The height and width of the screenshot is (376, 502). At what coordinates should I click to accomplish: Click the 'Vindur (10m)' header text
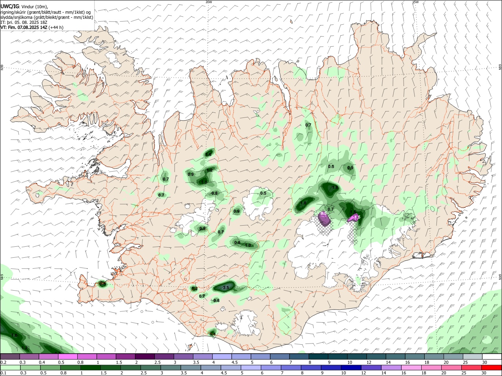[x=35, y=7]
